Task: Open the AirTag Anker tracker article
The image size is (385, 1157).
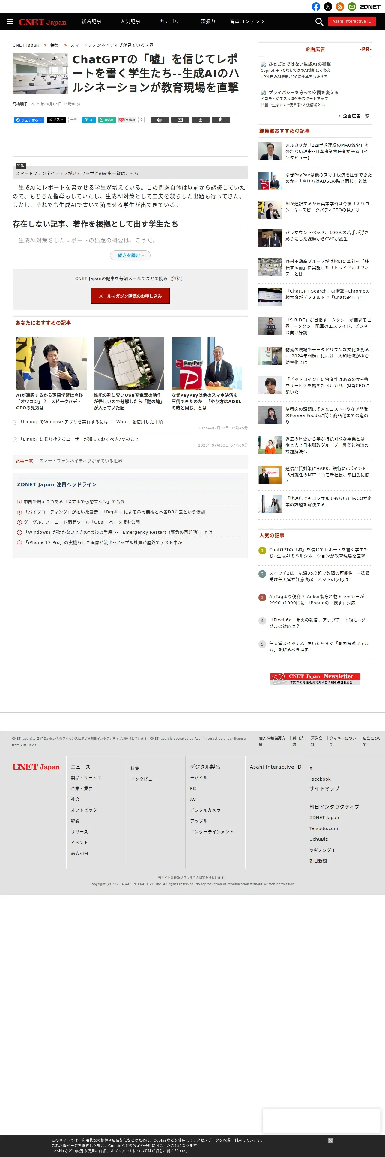Action: coord(316,600)
